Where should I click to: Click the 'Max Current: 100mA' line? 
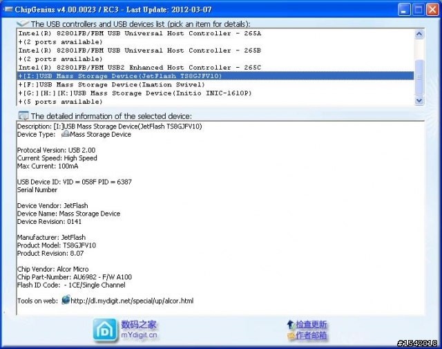tap(48, 166)
